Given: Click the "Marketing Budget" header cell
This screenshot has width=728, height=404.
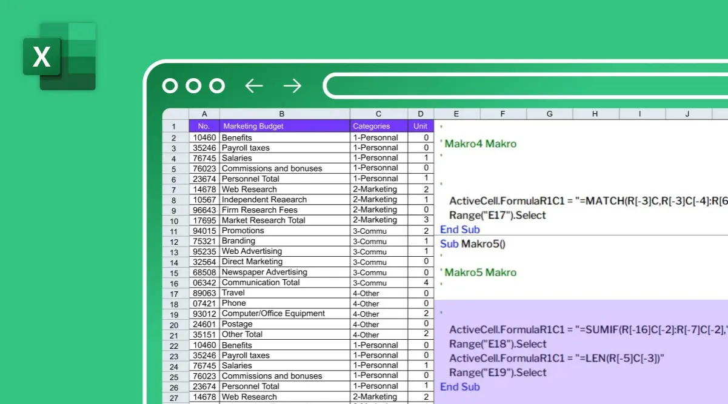Looking at the screenshot, I should tap(285, 126).
